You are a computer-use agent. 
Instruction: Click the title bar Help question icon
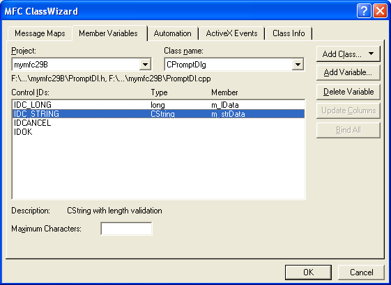point(364,11)
